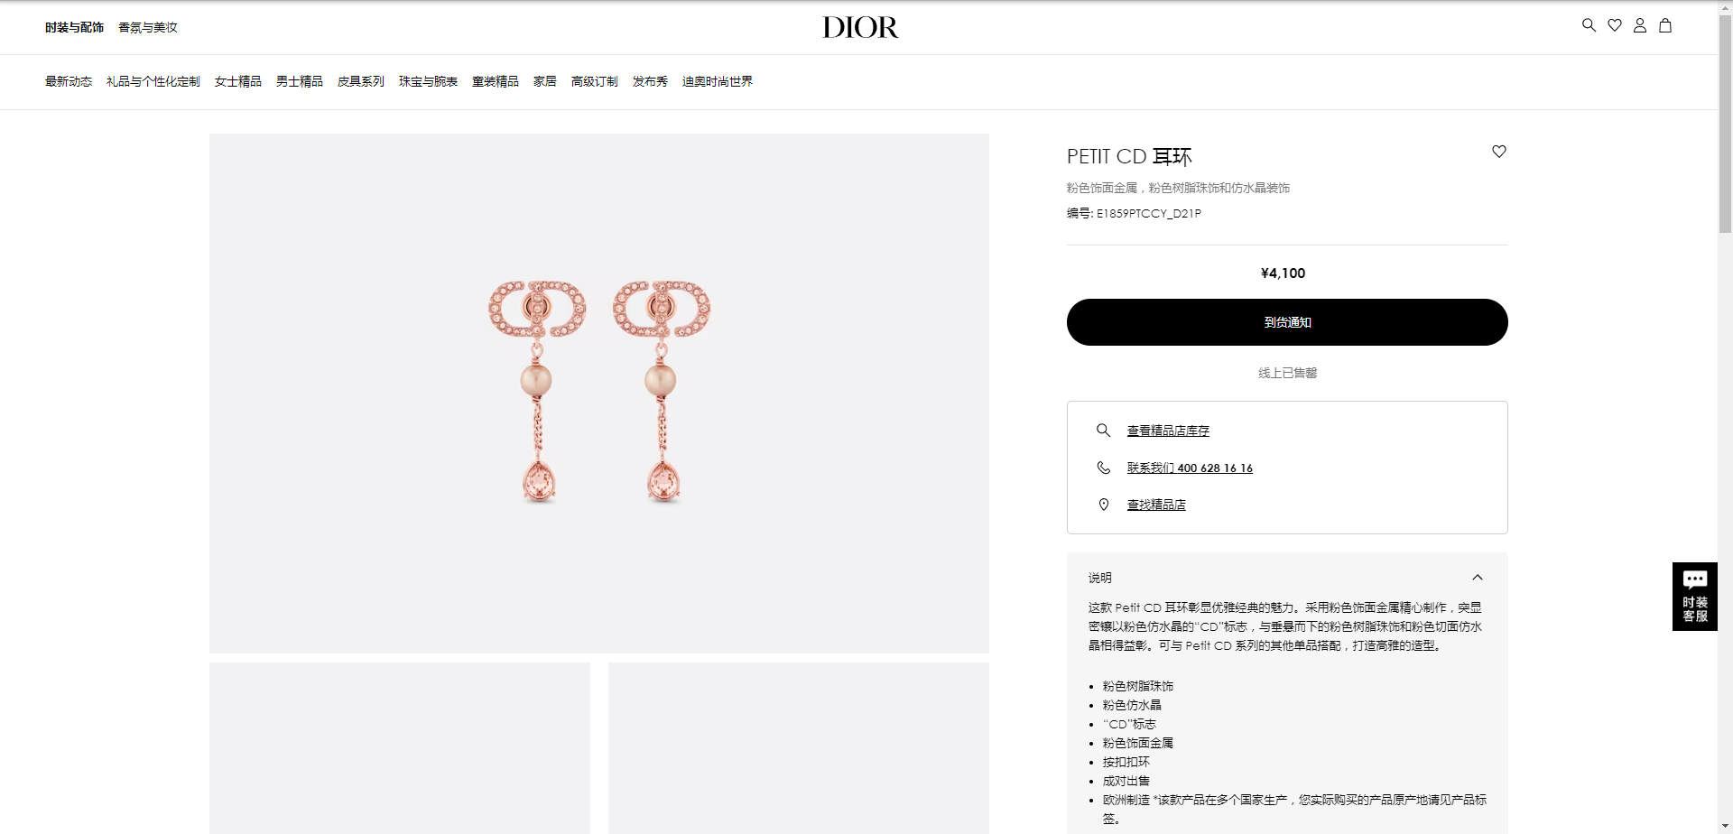Open the 高级订制 menu
The height and width of the screenshot is (834, 1733).
tap(595, 81)
